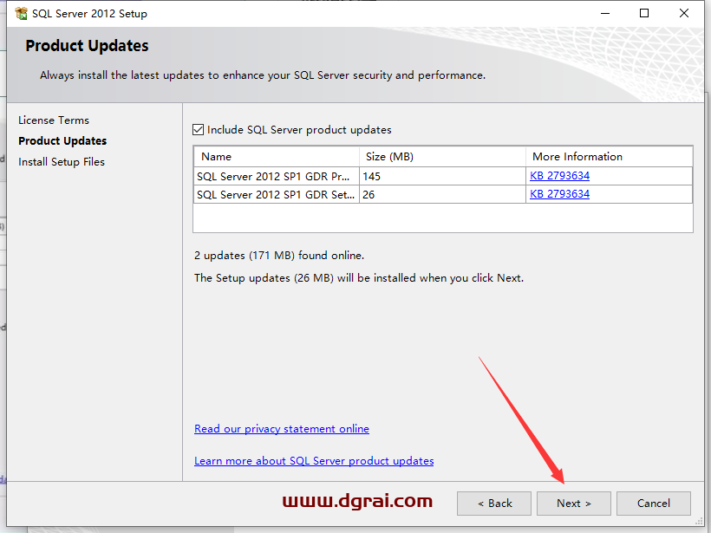The height and width of the screenshot is (533, 711).
Task: Close the SQL Server 2012 Setup window
Action: pos(684,14)
